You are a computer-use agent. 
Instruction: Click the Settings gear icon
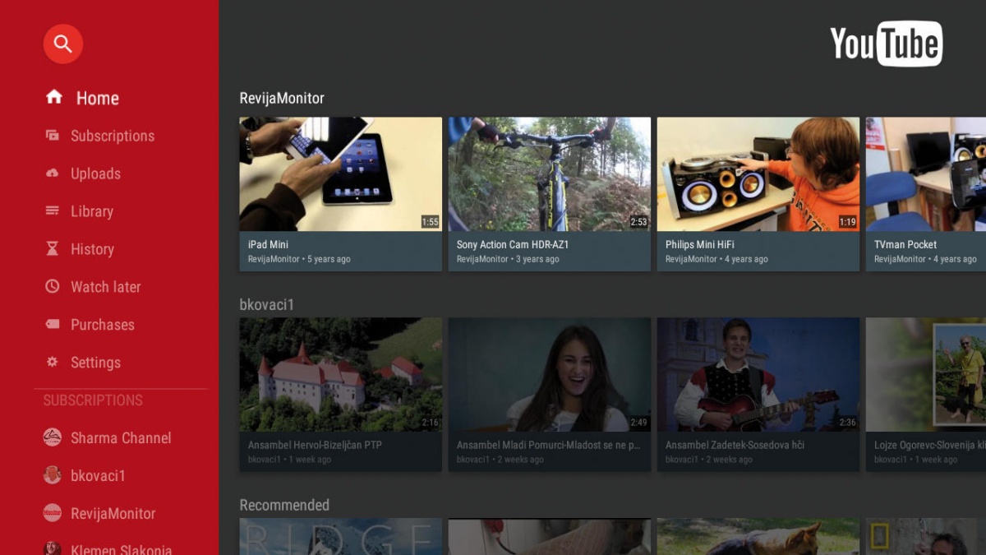click(53, 362)
